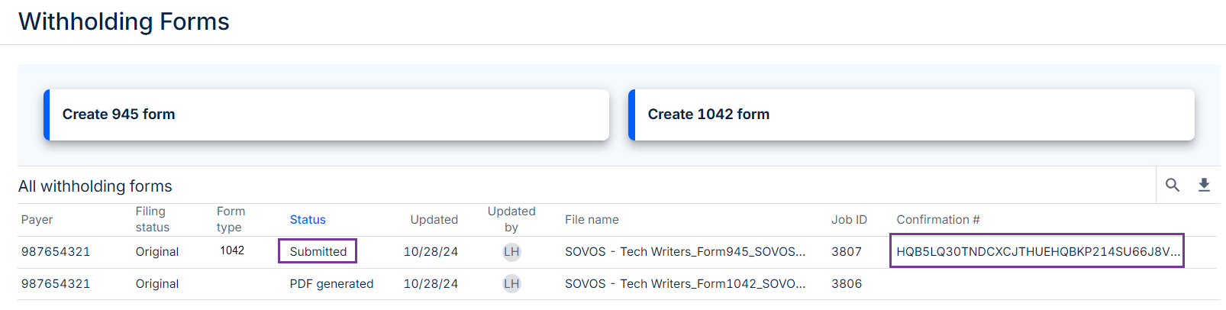The height and width of the screenshot is (310, 1226).
Task: Click the File name column header
Action: pyautogui.click(x=592, y=220)
